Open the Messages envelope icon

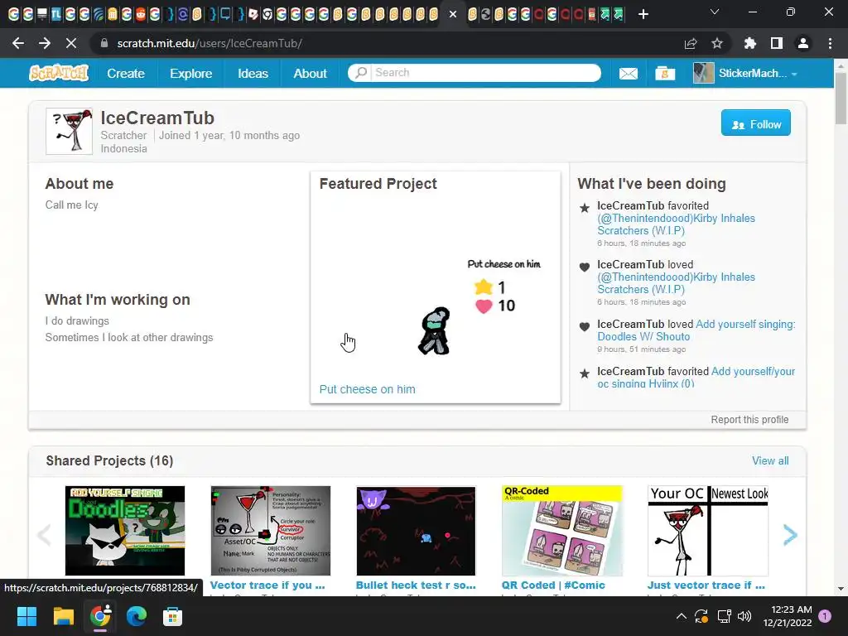(x=628, y=73)
